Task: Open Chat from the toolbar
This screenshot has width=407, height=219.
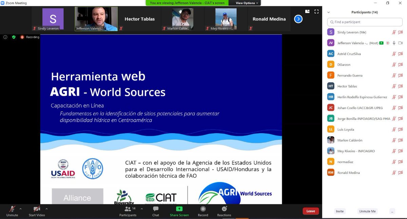Action: 156,211
